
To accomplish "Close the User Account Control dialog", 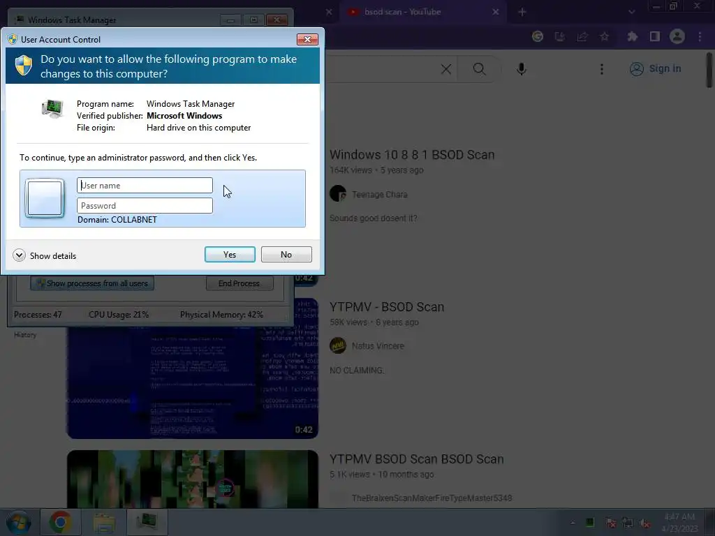I will [x=307, y=39].
